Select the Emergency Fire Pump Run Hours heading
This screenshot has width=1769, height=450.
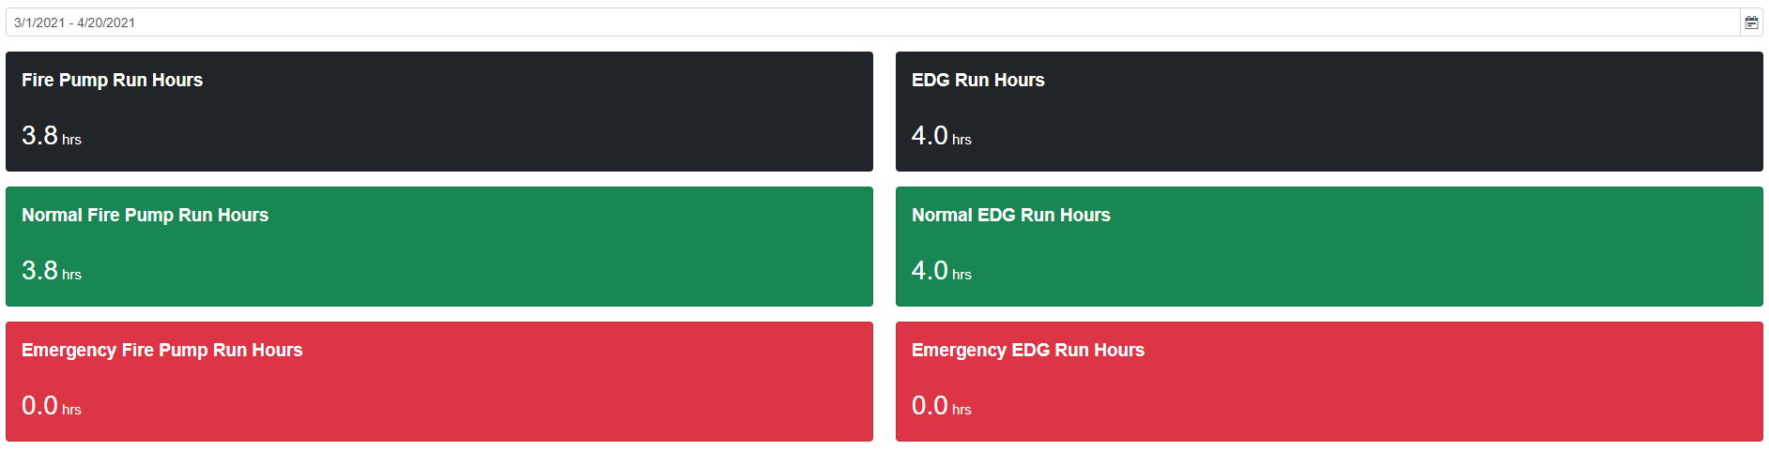(x=162, y=351)
